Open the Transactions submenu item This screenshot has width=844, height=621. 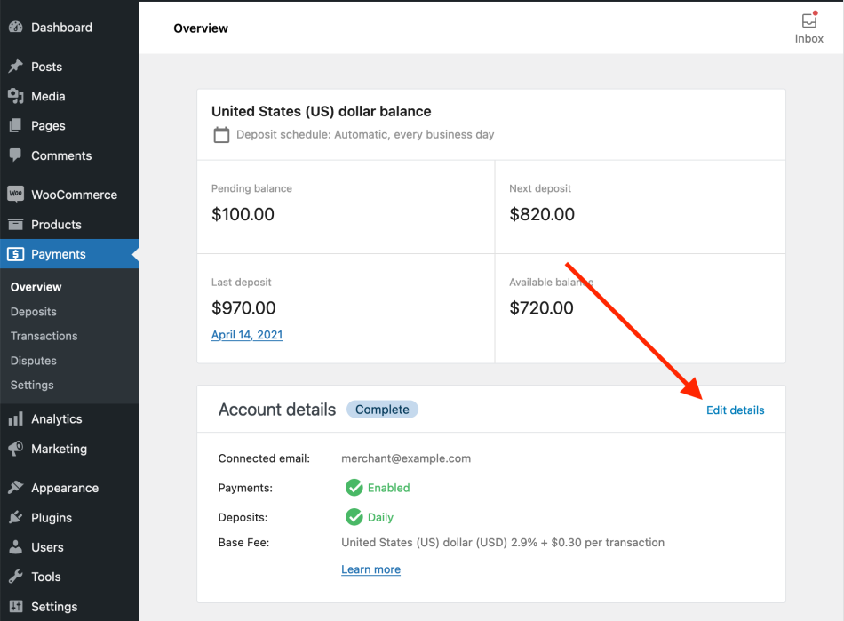pos(44,336)
